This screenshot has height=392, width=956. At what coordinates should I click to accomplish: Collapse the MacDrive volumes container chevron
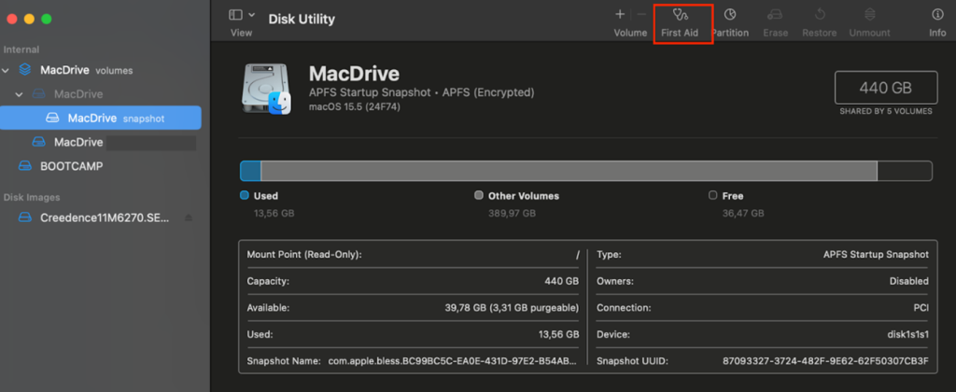(7, 71)
